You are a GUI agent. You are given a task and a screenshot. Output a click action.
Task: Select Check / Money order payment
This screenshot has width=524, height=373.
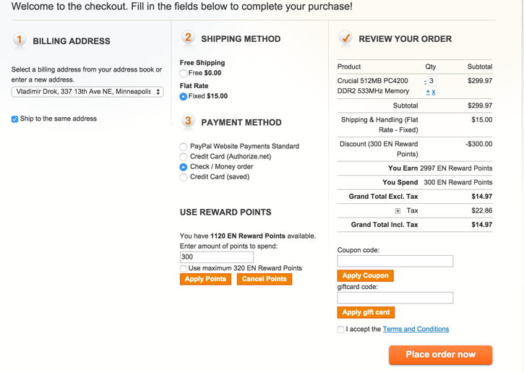point(184,167)
